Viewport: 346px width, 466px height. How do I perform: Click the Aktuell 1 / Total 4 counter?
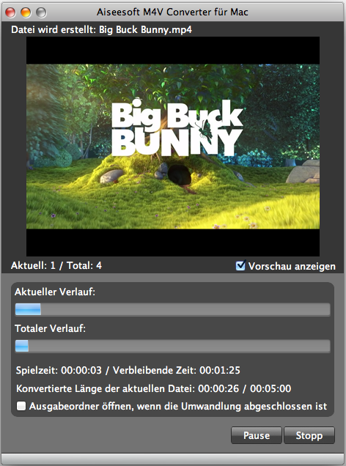(x=56, y=265)
